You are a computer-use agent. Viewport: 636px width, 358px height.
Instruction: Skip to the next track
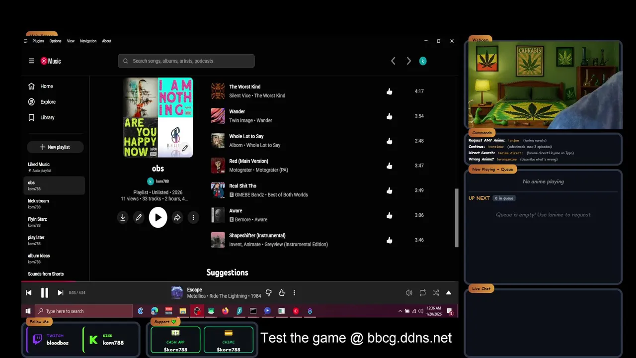coord(60,293)
